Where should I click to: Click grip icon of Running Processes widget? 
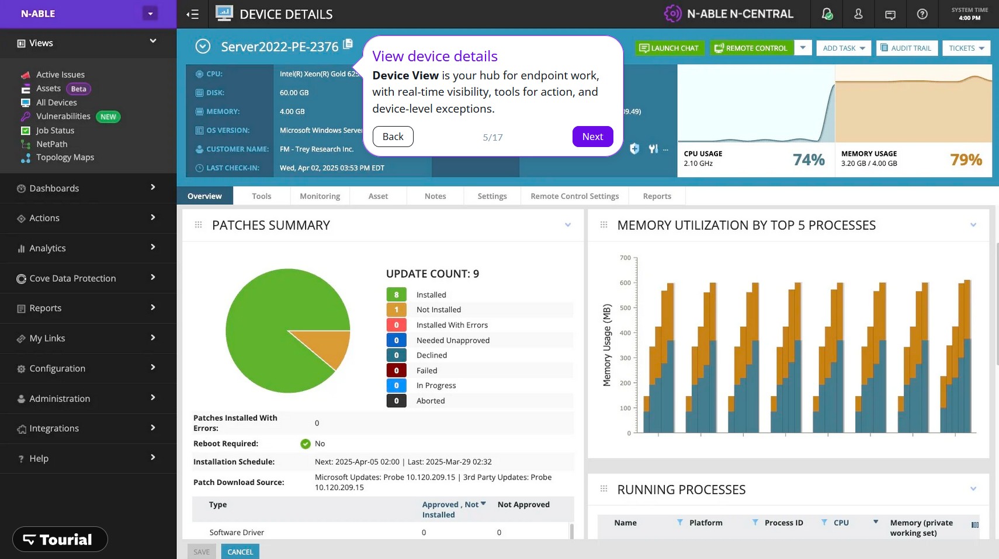click(603, 489)
